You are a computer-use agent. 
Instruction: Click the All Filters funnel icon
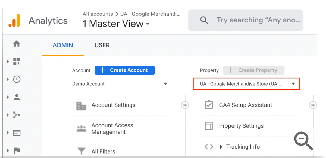click(81, 151)
